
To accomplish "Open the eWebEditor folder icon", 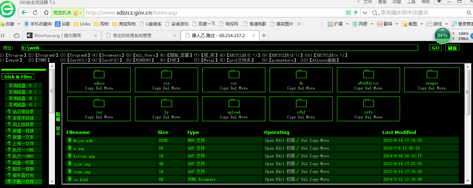I will click(x=368, y=74).
